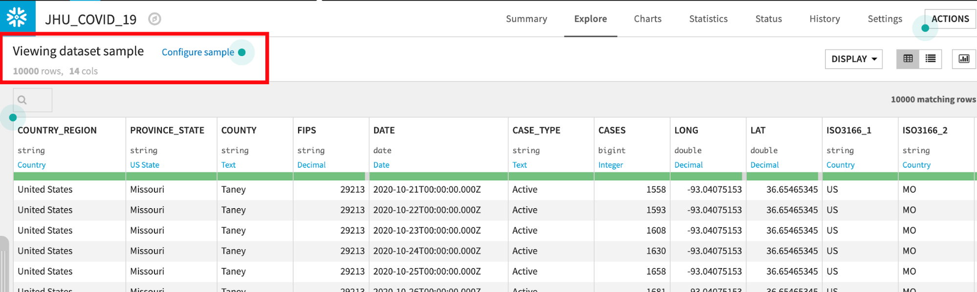Click the compass icon beside JHU_COVID_19
Viewport: 977px width, 292px height.
[154, 19]
